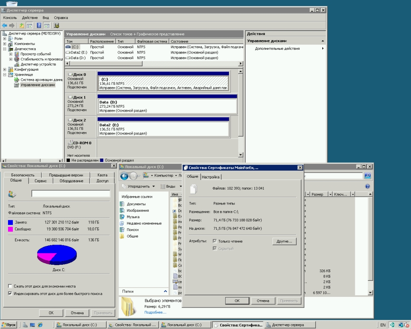Image resolution: width=411 pixels, height=329 pixels.
Task: Open Recently Changed icon in favorite links
Action: [x=122, y=223]
